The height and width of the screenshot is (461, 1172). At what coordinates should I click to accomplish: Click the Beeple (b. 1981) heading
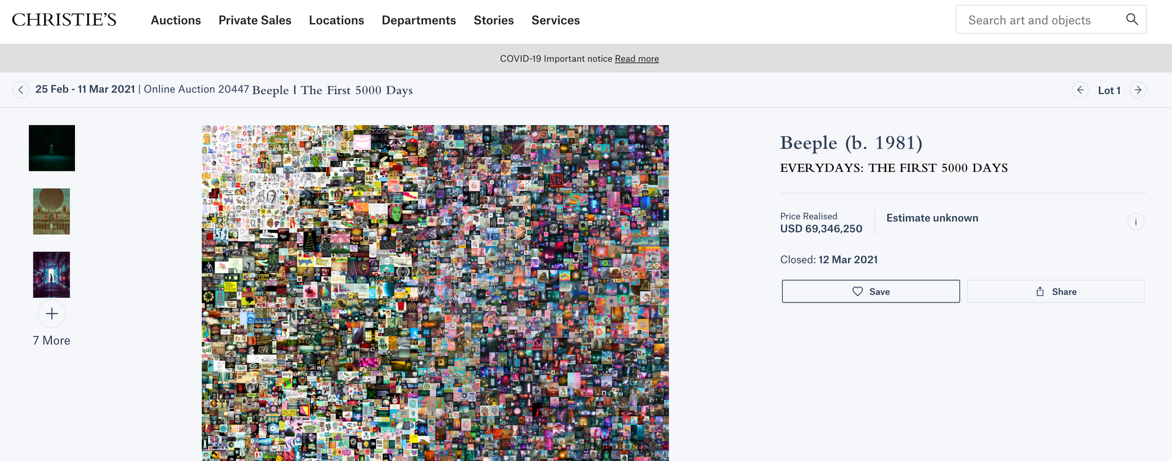(851, 143)
